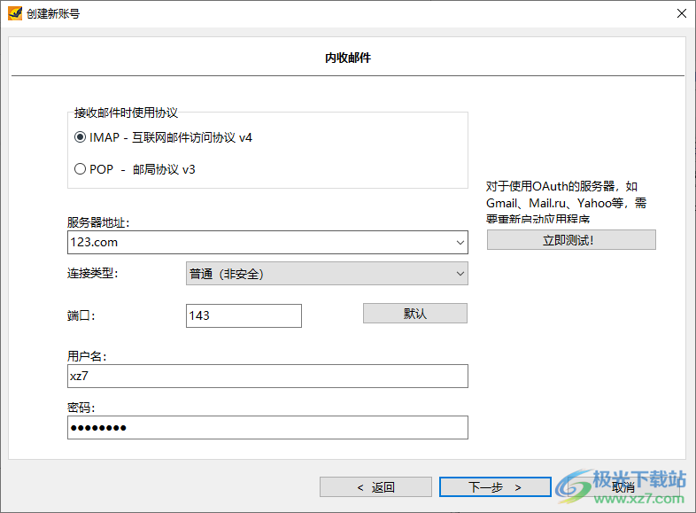The width and height of the screenshot is (696, 513).
Task: Focus the 密码 password field
Action: (x=267, y=428)
